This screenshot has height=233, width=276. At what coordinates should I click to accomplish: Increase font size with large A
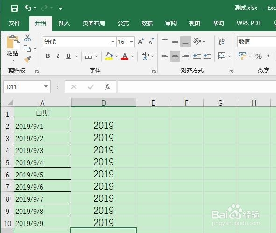[x=141, y=42]
